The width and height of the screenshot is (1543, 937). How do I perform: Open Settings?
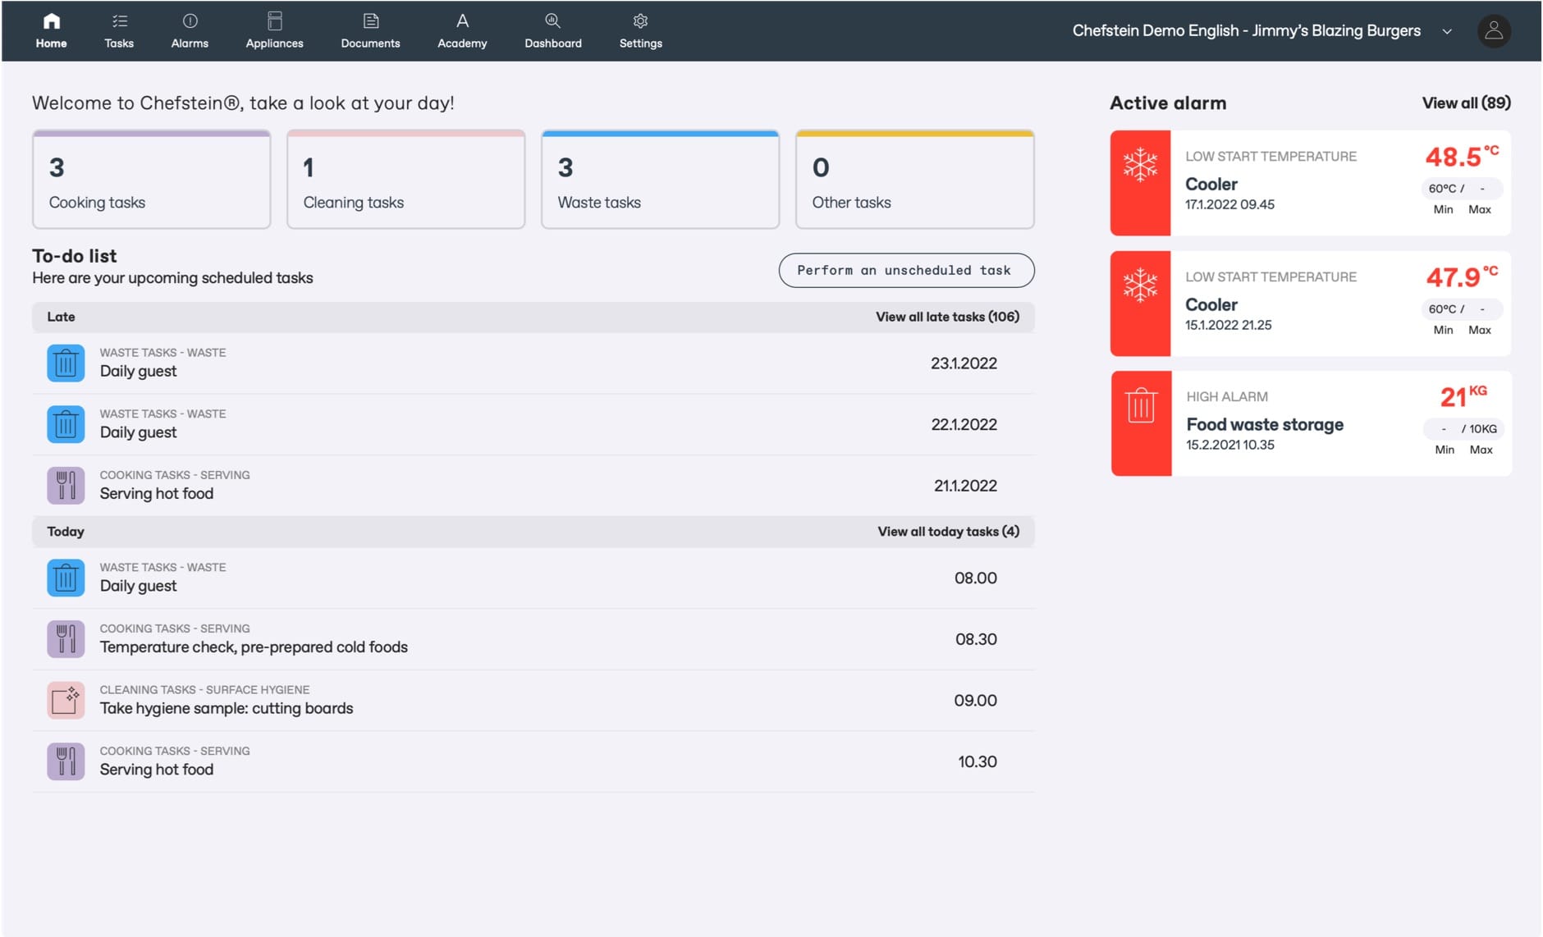(x=639, y=30)
